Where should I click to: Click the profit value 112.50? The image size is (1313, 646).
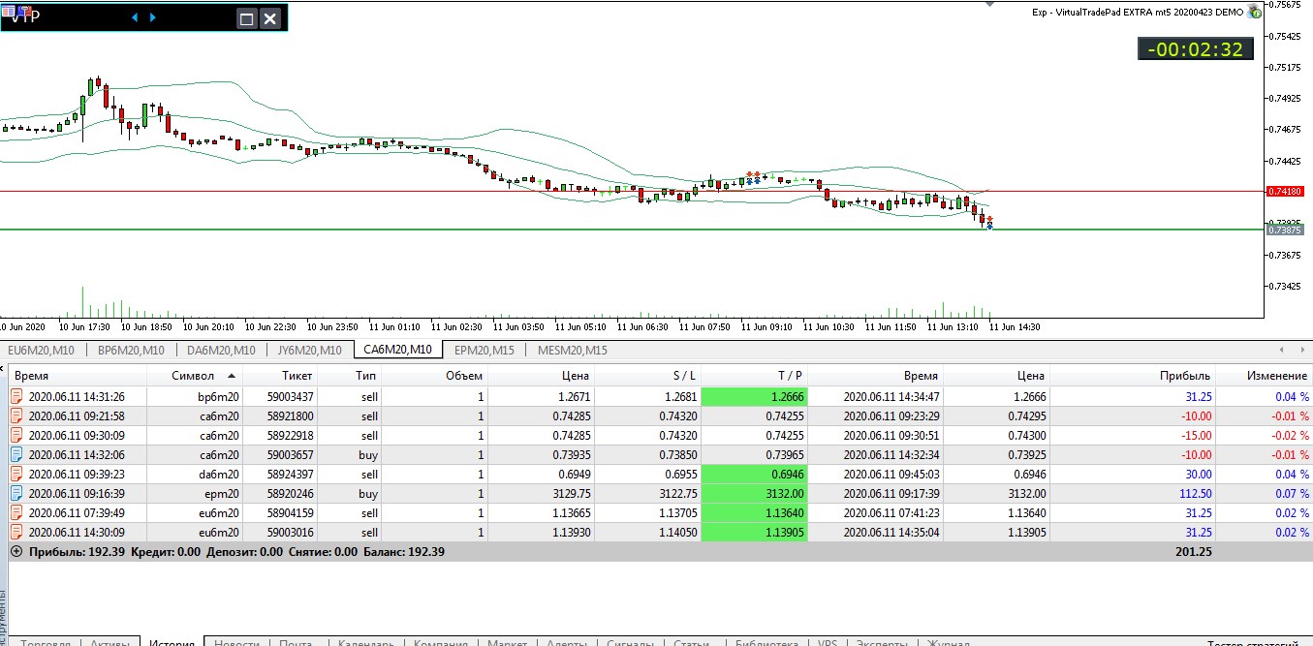point(1194,493)
